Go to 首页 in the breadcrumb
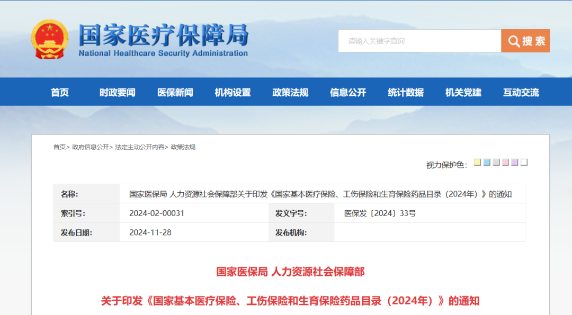The height and width of the screenshot is (315, 572). pos(59,147)
